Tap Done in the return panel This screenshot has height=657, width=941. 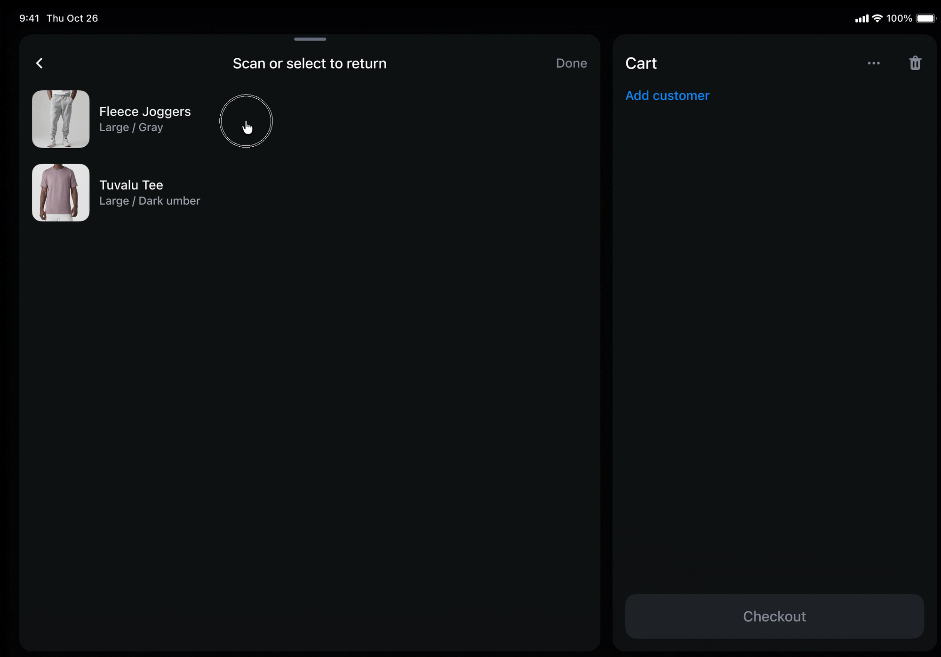571,63
